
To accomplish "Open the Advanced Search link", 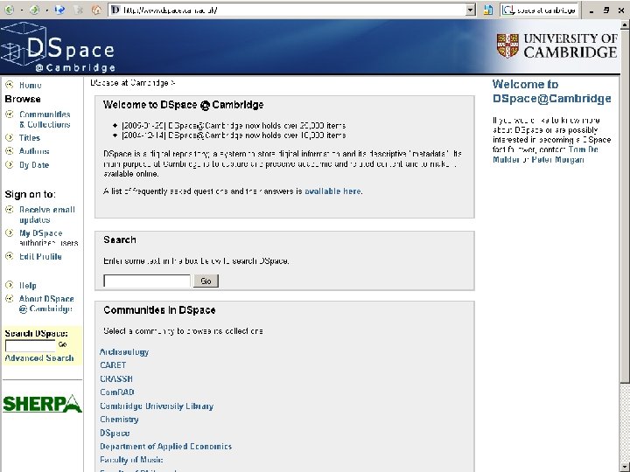I will (39, 358).
